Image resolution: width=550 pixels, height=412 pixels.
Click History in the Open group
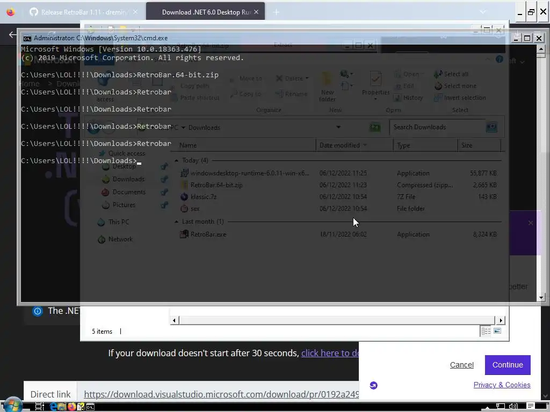pyautogui.click(x=408, y=98)
